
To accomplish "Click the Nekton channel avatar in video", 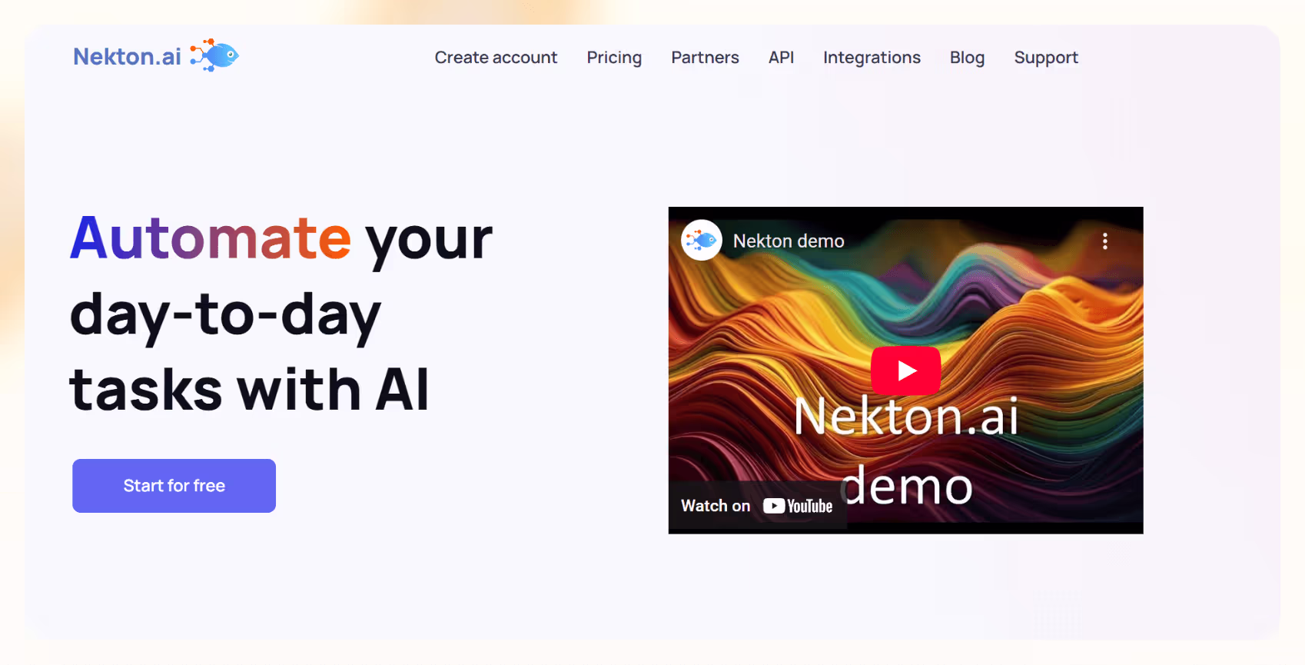I will [x=701, y=241].
